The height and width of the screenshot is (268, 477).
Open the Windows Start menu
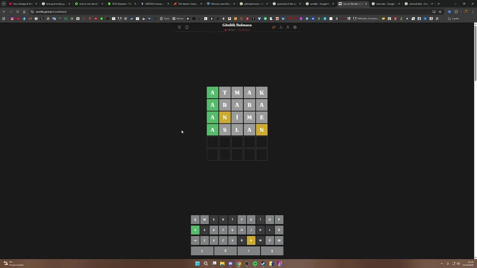pyautogui.click(x=198, y=264)
